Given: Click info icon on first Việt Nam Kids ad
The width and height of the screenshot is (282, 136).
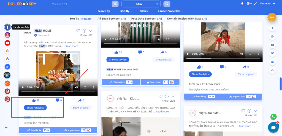Looking at the screenshot, I should pyautogui.click(x=167, y=96).
